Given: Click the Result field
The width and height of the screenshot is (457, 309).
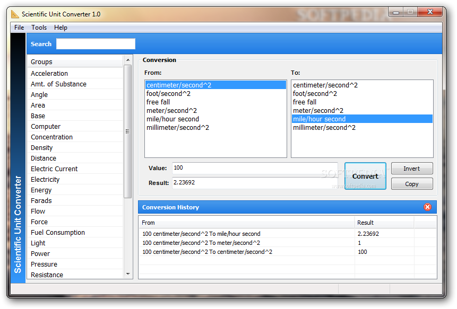Looking at the screenshot, I should pyautogui.click(x=255, y=183).
